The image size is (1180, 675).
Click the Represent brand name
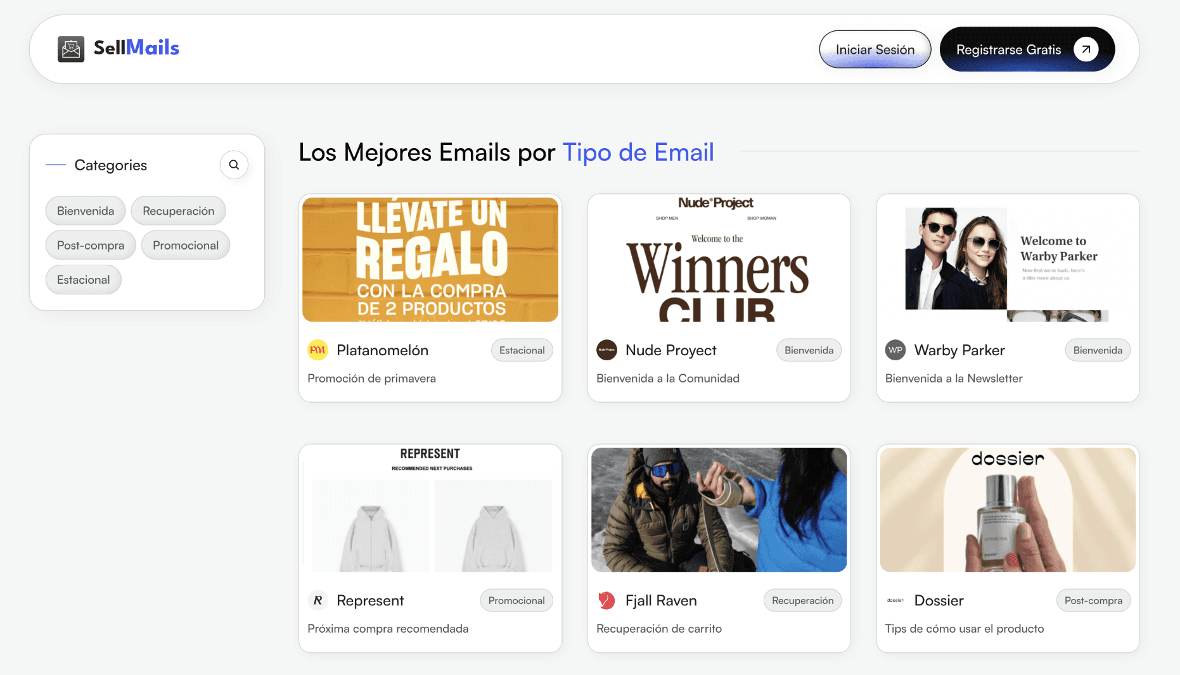click(370, 600)
